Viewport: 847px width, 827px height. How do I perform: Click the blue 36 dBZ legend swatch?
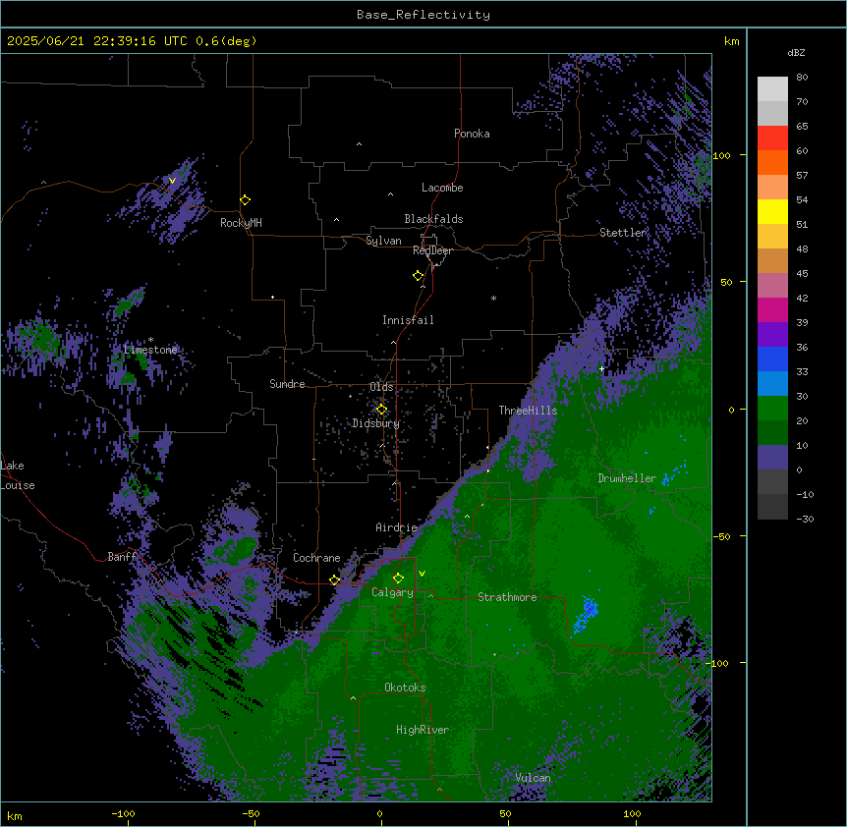coord(772,358)
